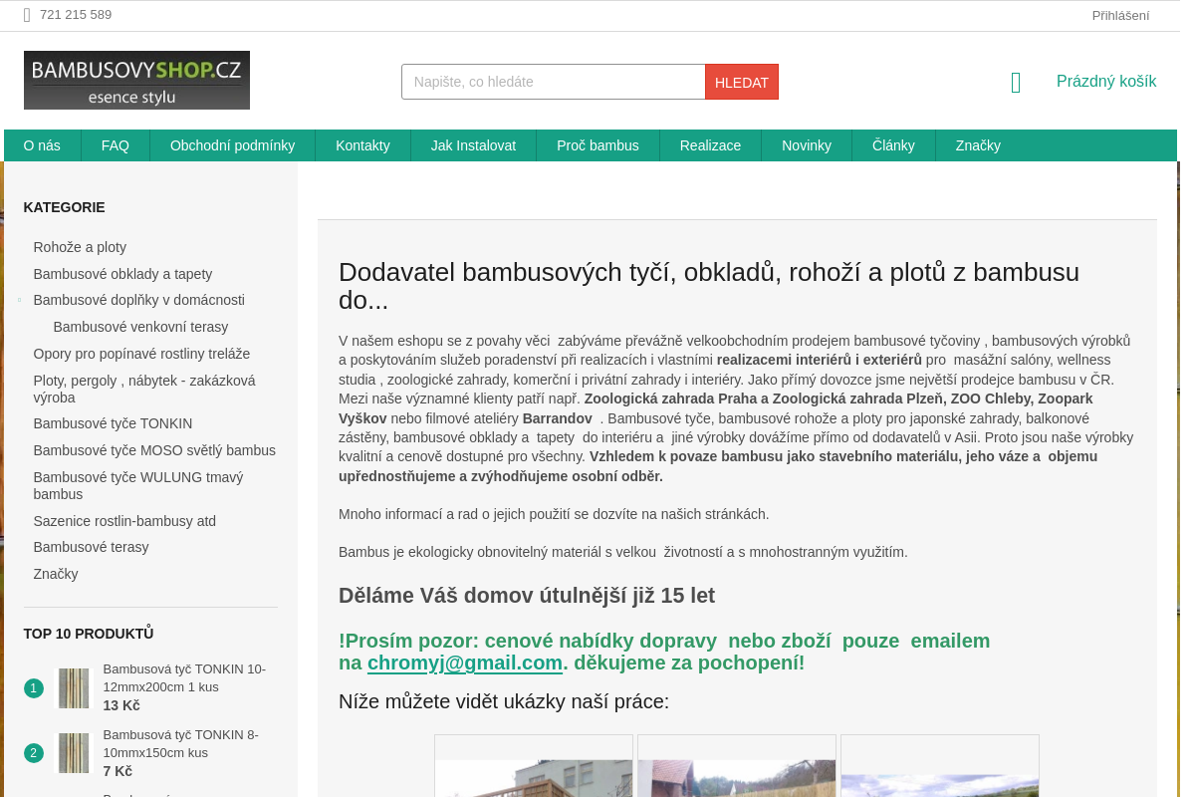This screenshot has height=797, width=1195.
Task: Open the Realizace navigation item
Action: point(710,145)
